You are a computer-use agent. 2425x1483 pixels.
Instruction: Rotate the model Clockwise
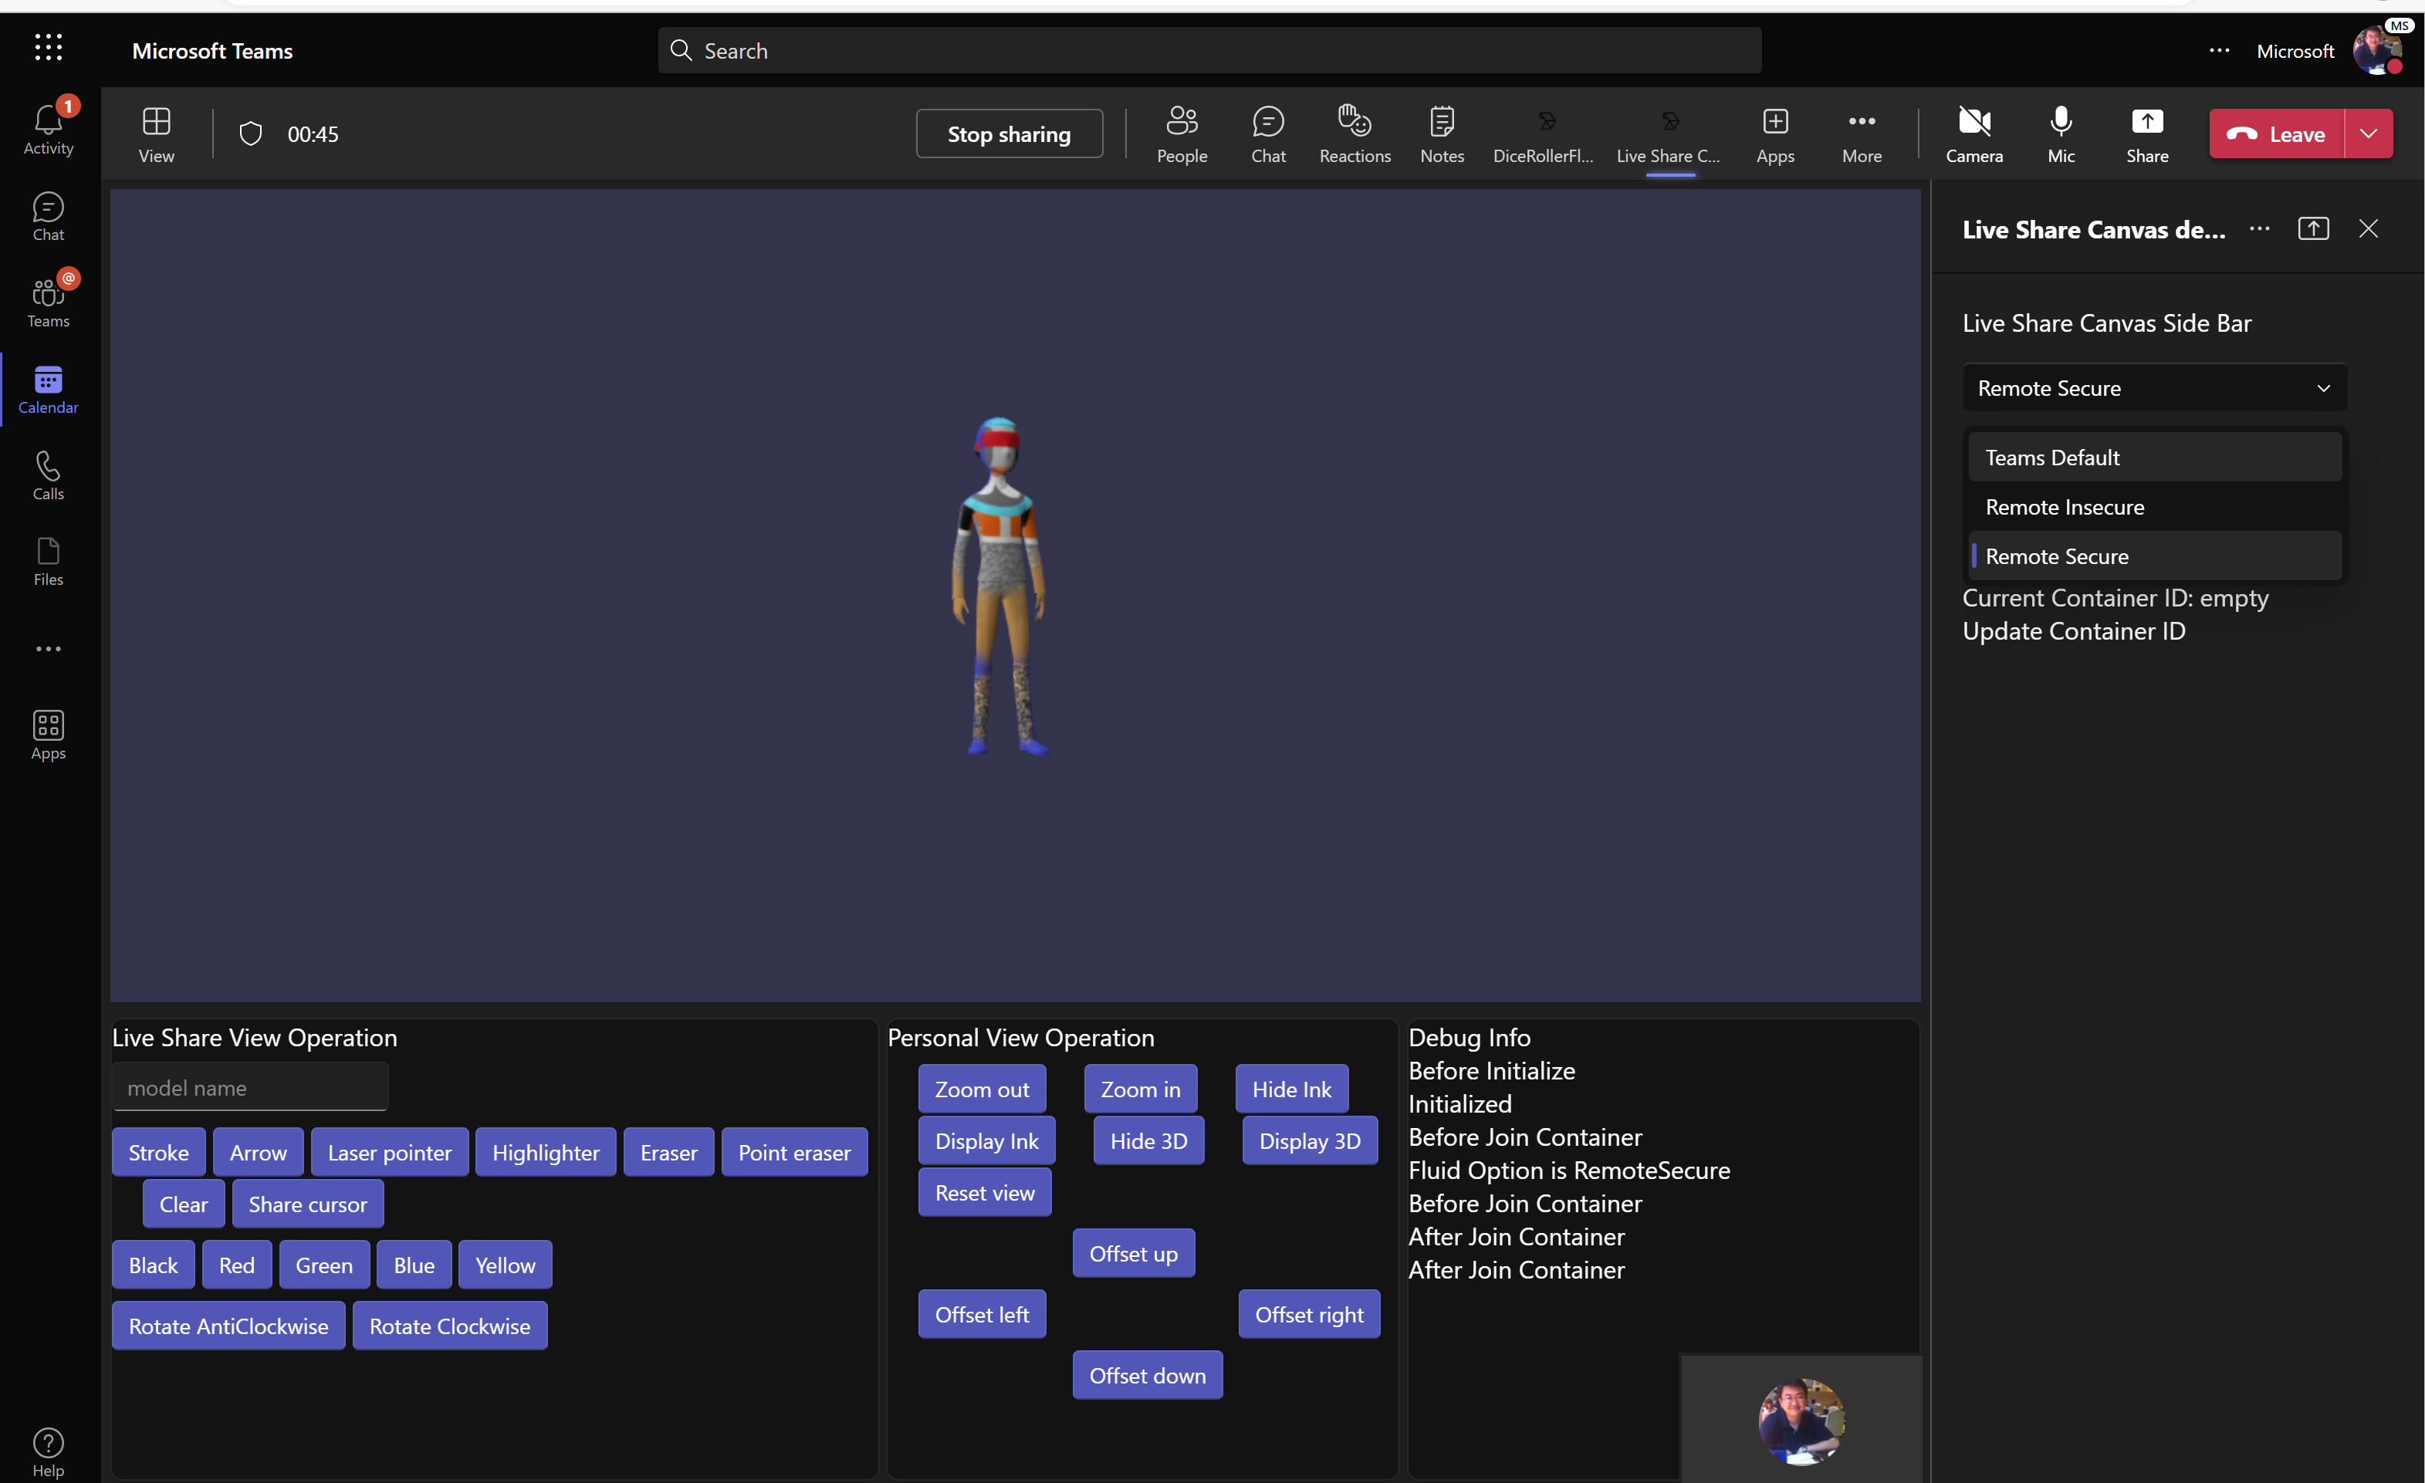(x=450, y=1326)
